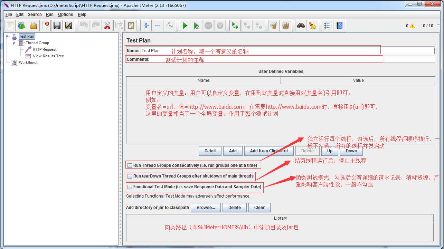Viewport: 444px width, 249px height.
Task: Click the Clear broom icon
Action: (274, 26)
